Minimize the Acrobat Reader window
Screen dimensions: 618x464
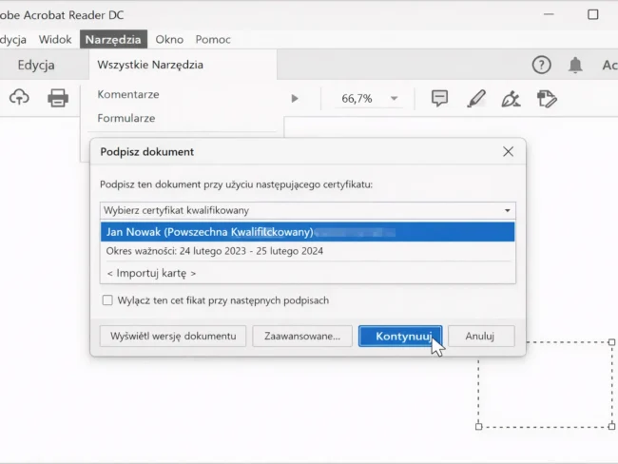(x=549, y=14)
